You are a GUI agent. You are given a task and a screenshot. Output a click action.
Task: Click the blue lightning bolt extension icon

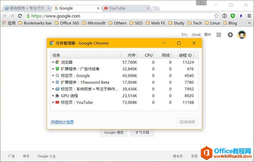(x=241, y=16)
